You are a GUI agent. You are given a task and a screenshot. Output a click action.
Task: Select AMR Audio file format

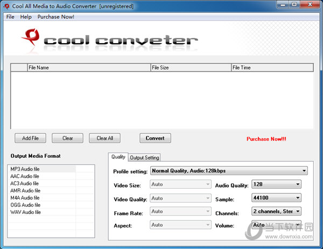pyautogui.click(x=42, y=191)
